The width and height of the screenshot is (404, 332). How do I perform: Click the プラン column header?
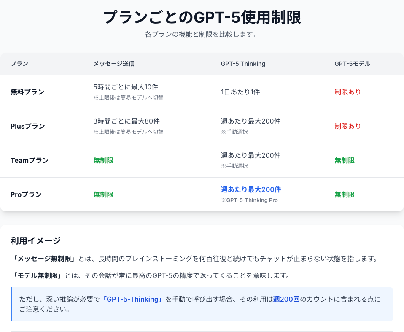click(x=19, y=64)
